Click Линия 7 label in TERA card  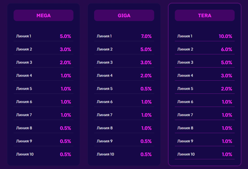point(185,115)
